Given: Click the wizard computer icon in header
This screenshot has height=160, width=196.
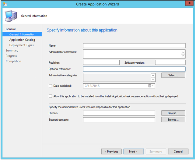Looking at the screenshot, I should click(10, 16).
